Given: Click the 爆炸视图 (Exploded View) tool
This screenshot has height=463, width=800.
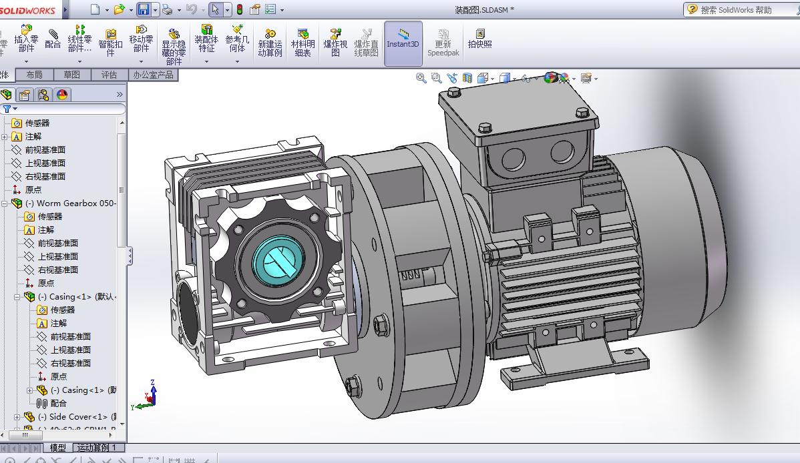Looking at the screenshot, I should pos(335,43).
